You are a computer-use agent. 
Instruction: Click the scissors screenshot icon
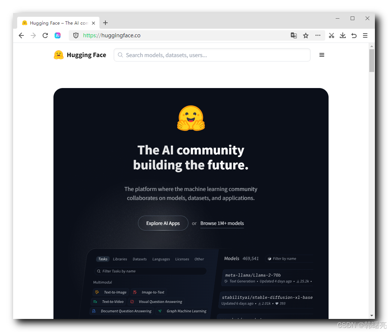point(331,35)
